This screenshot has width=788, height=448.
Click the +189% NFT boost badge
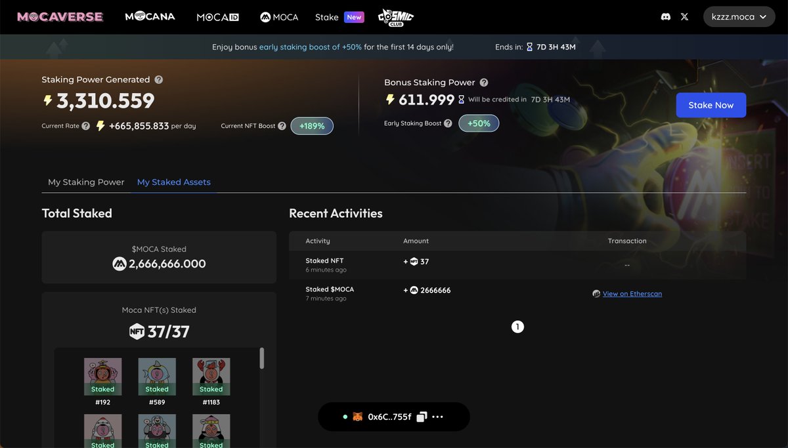click(x=312, y=126)
